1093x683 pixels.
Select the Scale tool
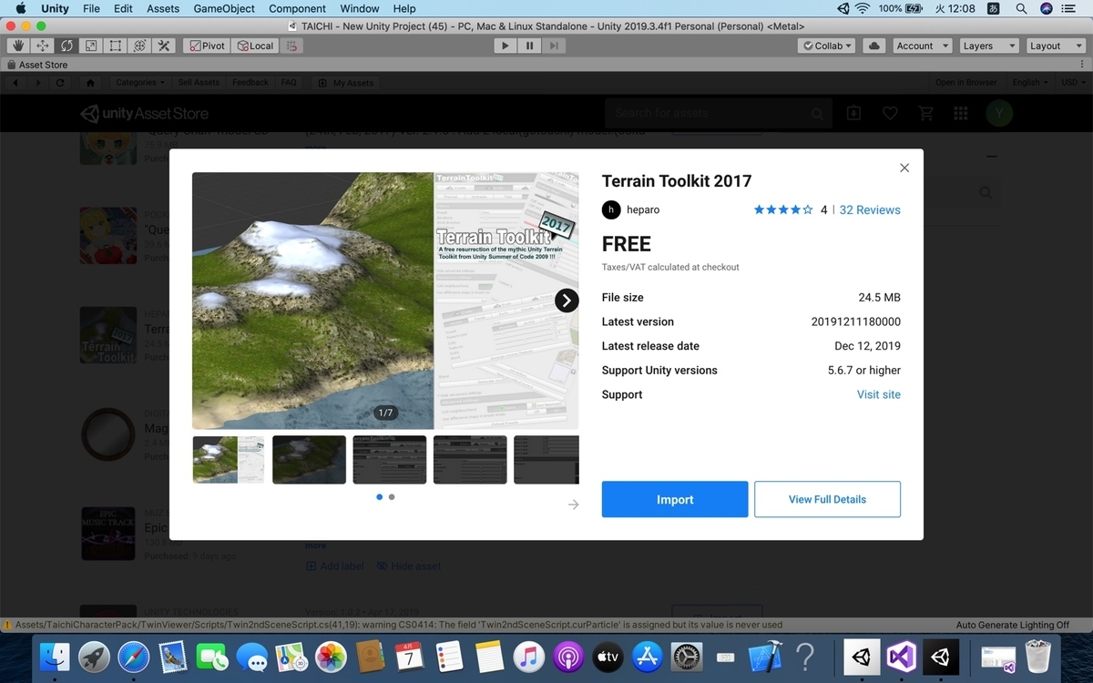point(91,46)
